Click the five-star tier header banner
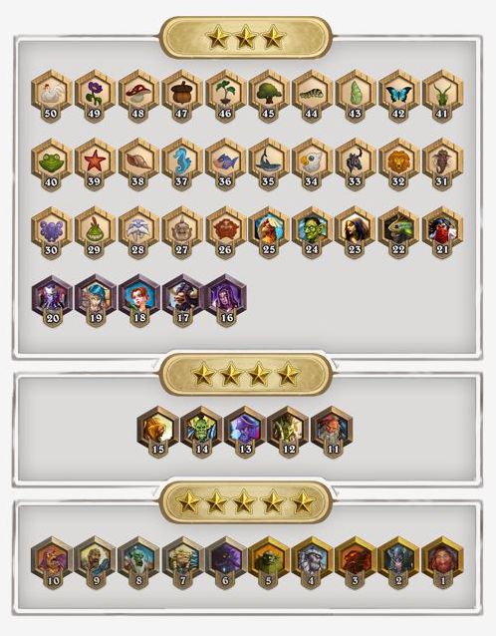This screenshot has height=636, width=496. 246,501
